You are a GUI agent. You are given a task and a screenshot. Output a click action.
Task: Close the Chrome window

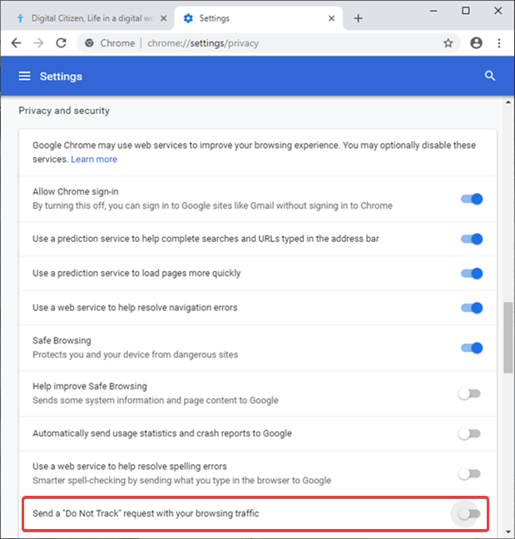click(x=498, y=11)
